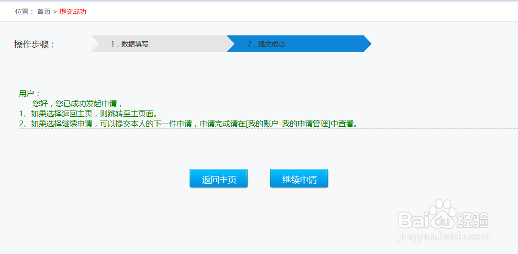The image size is (518, 254).
Task: Click the 用户 greeting line
Action: [29, 94]
